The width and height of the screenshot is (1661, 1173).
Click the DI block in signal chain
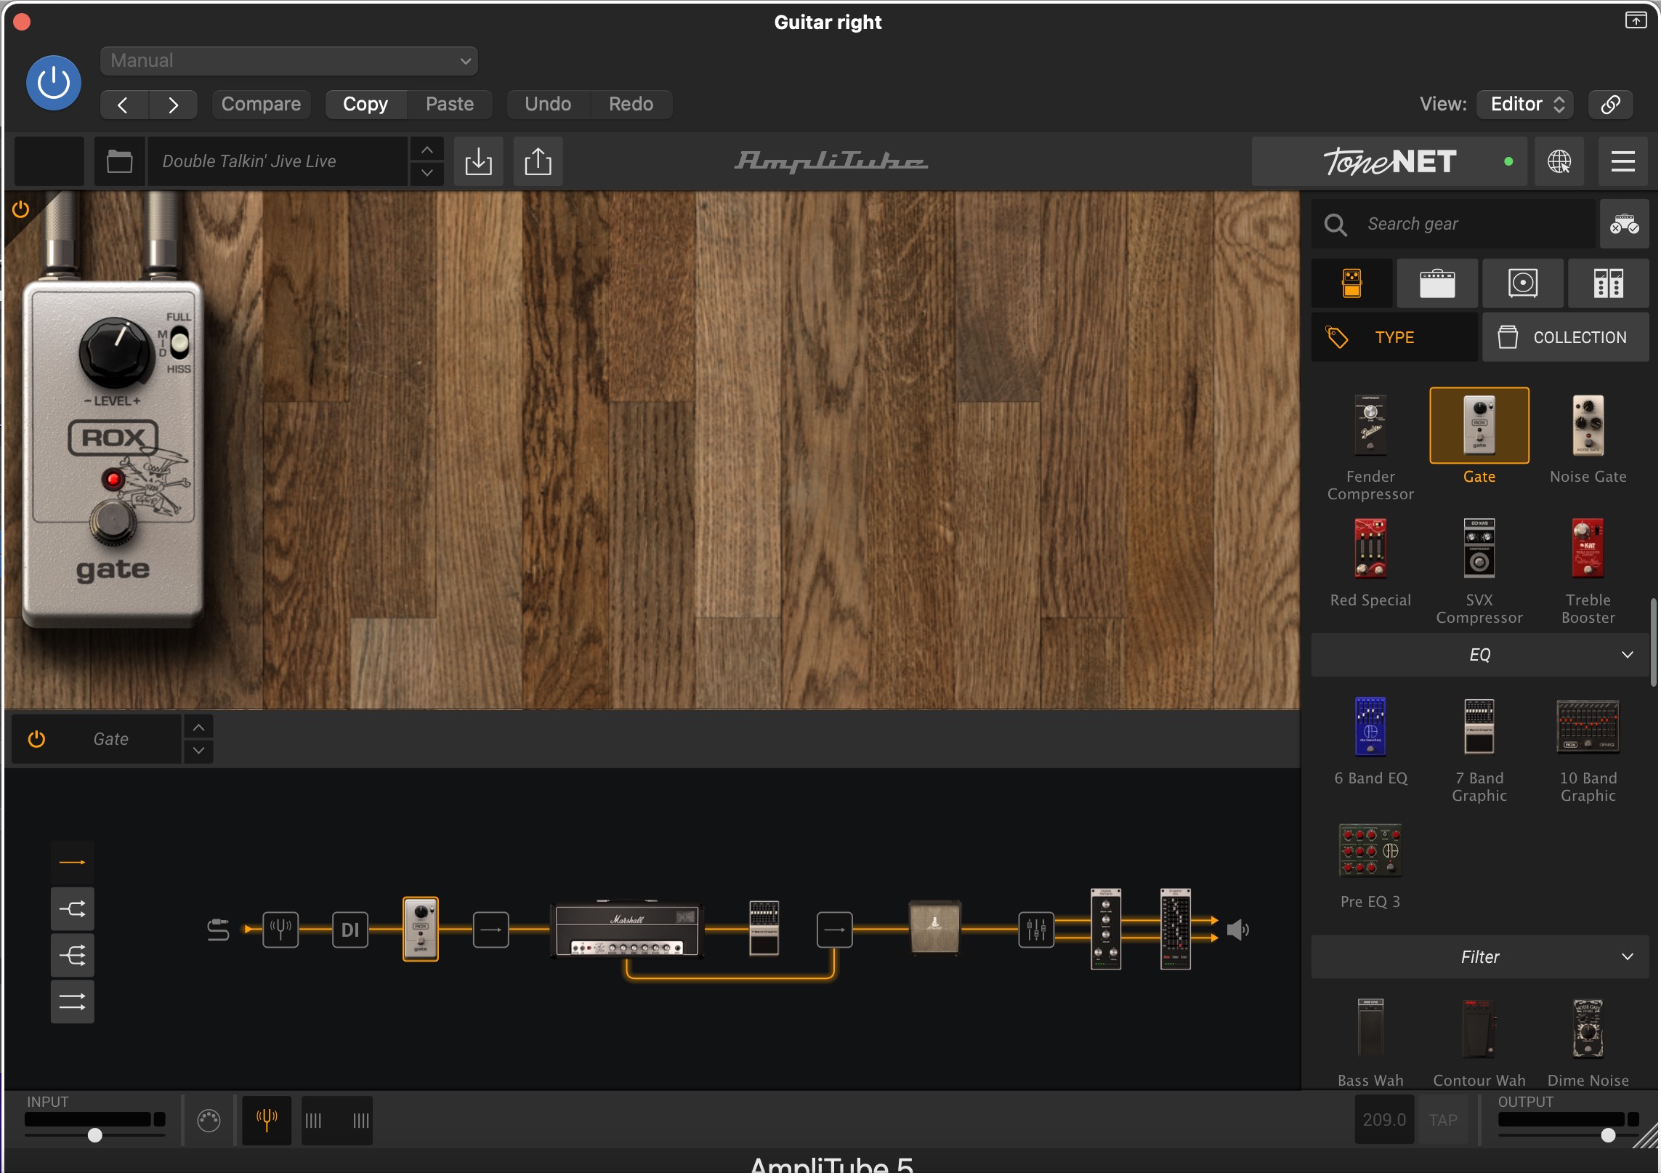pos(350,930)
